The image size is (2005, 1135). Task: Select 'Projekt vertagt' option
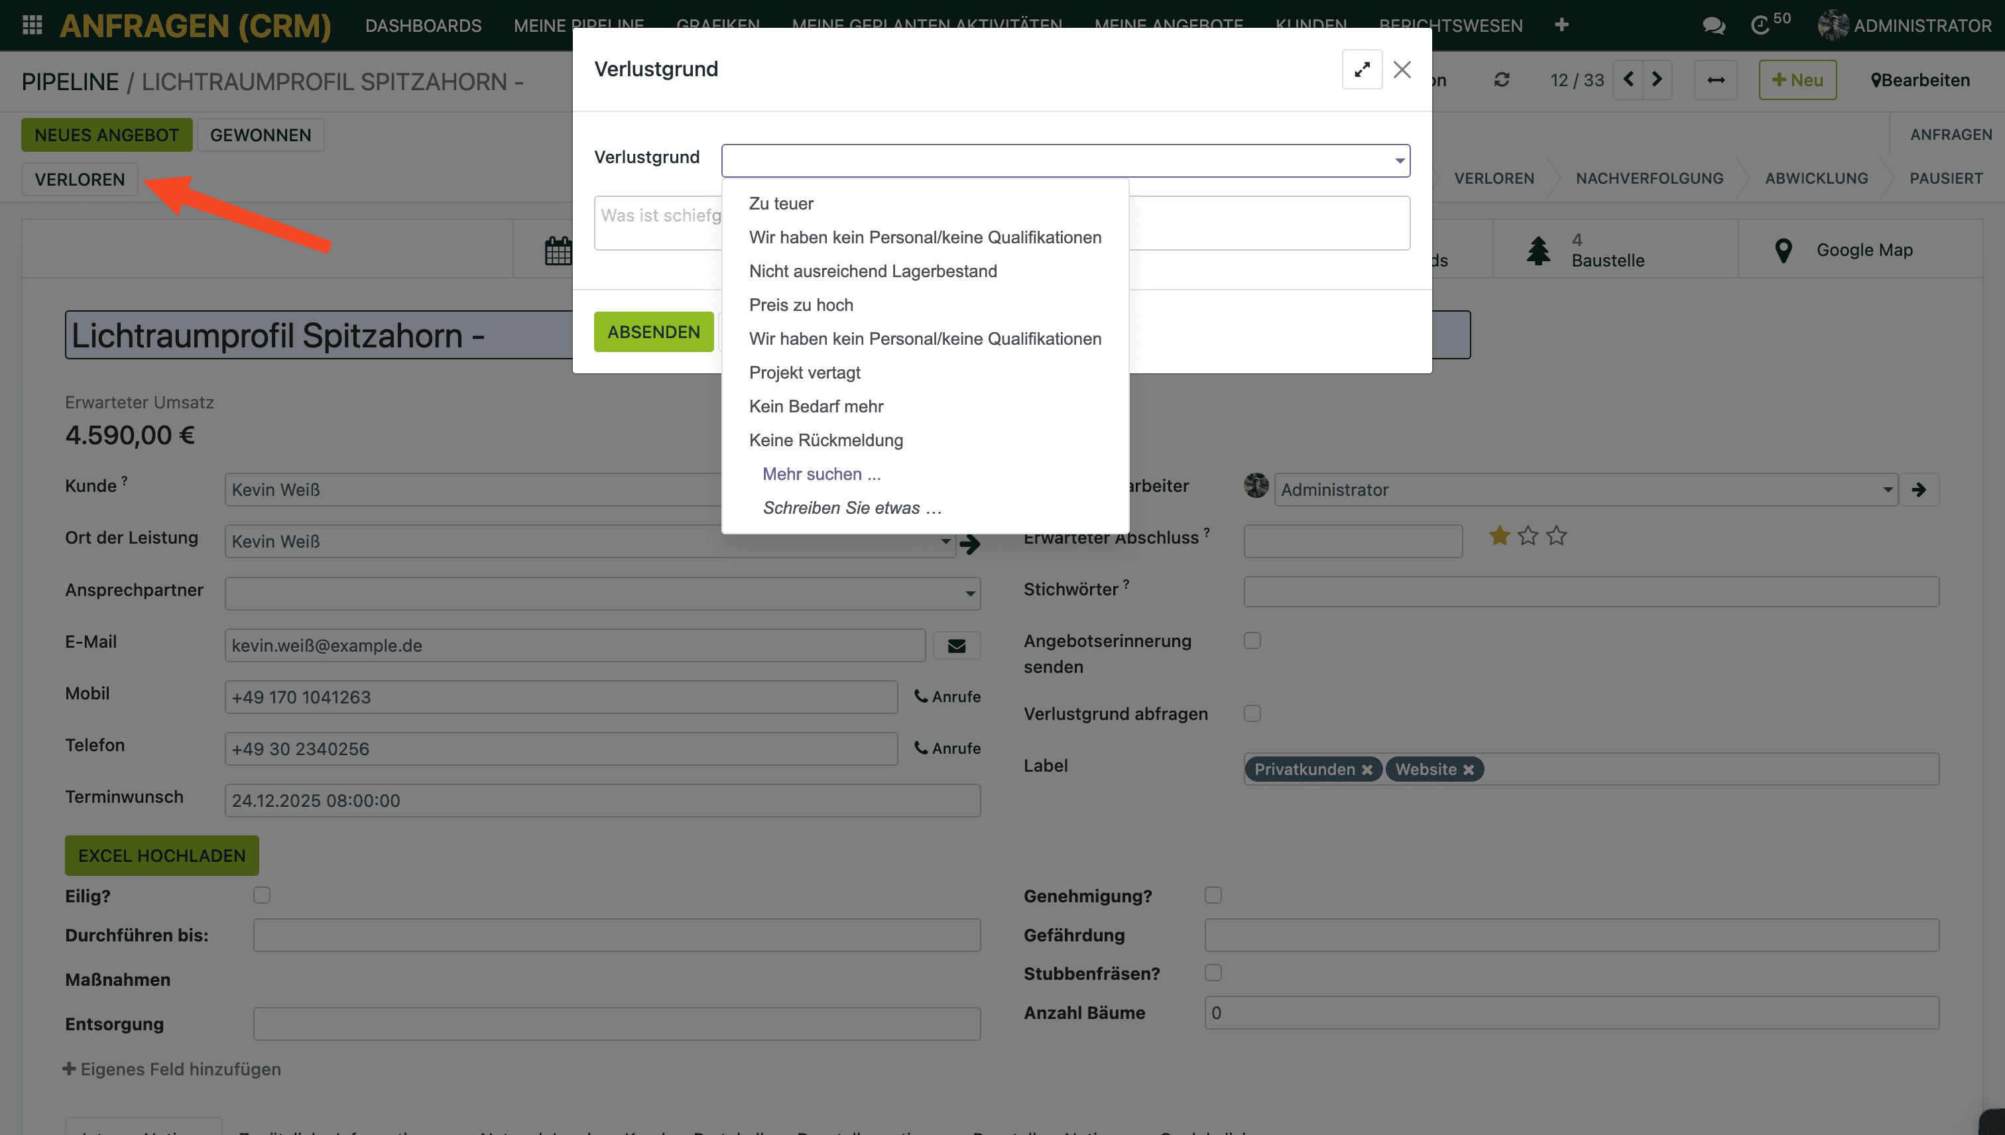(804, 373)
